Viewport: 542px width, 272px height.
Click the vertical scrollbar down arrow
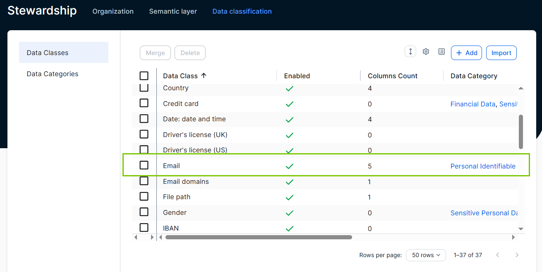(521, 229)
